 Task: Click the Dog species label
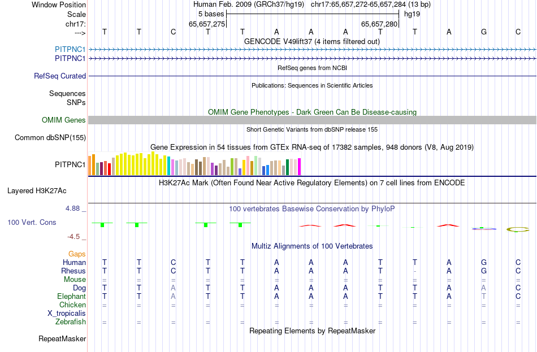click(x=79, y=288)
